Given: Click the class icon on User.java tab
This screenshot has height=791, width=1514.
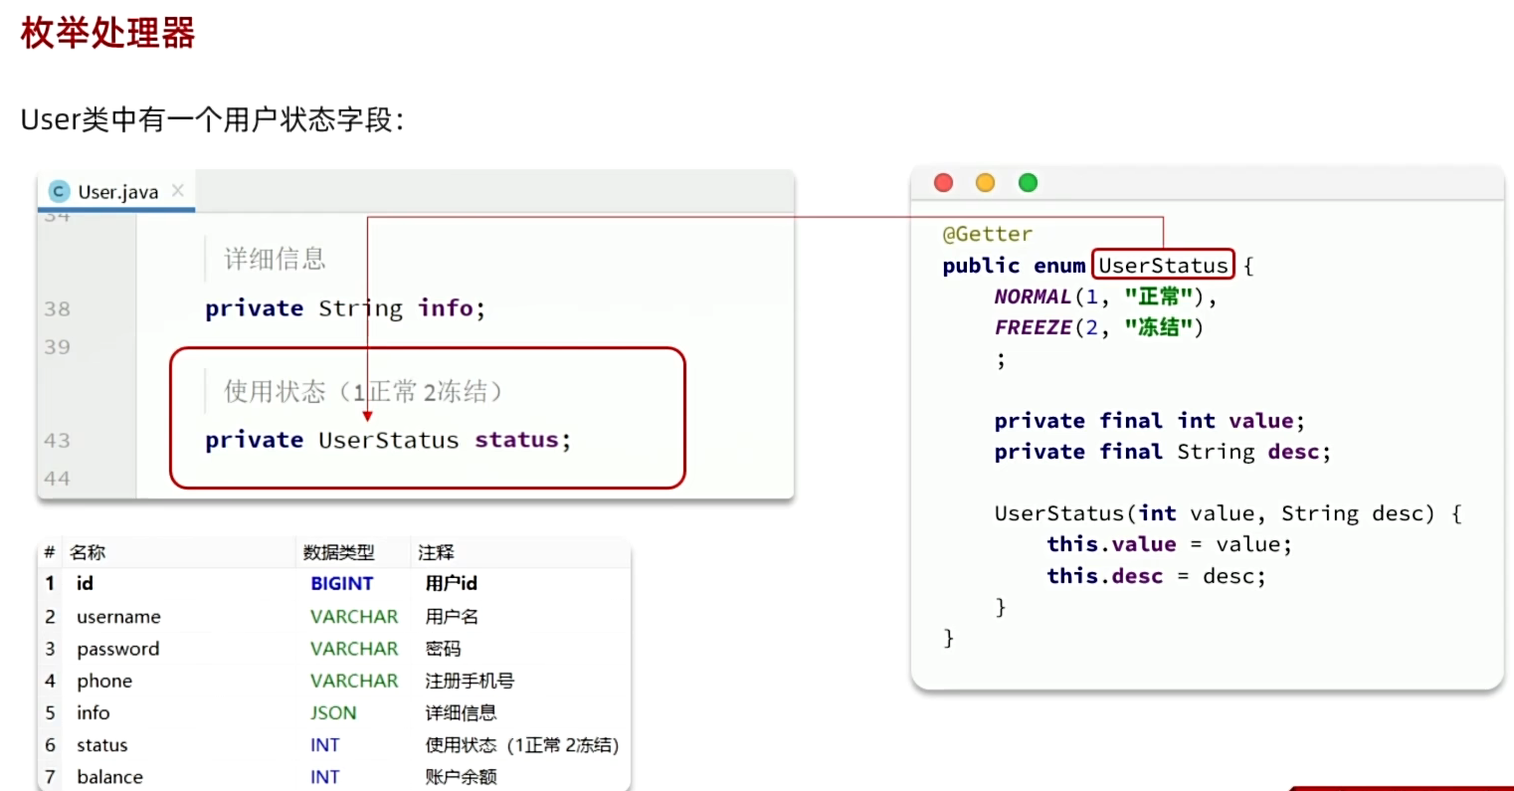Looking at the screenshot, I should (59, 192).
